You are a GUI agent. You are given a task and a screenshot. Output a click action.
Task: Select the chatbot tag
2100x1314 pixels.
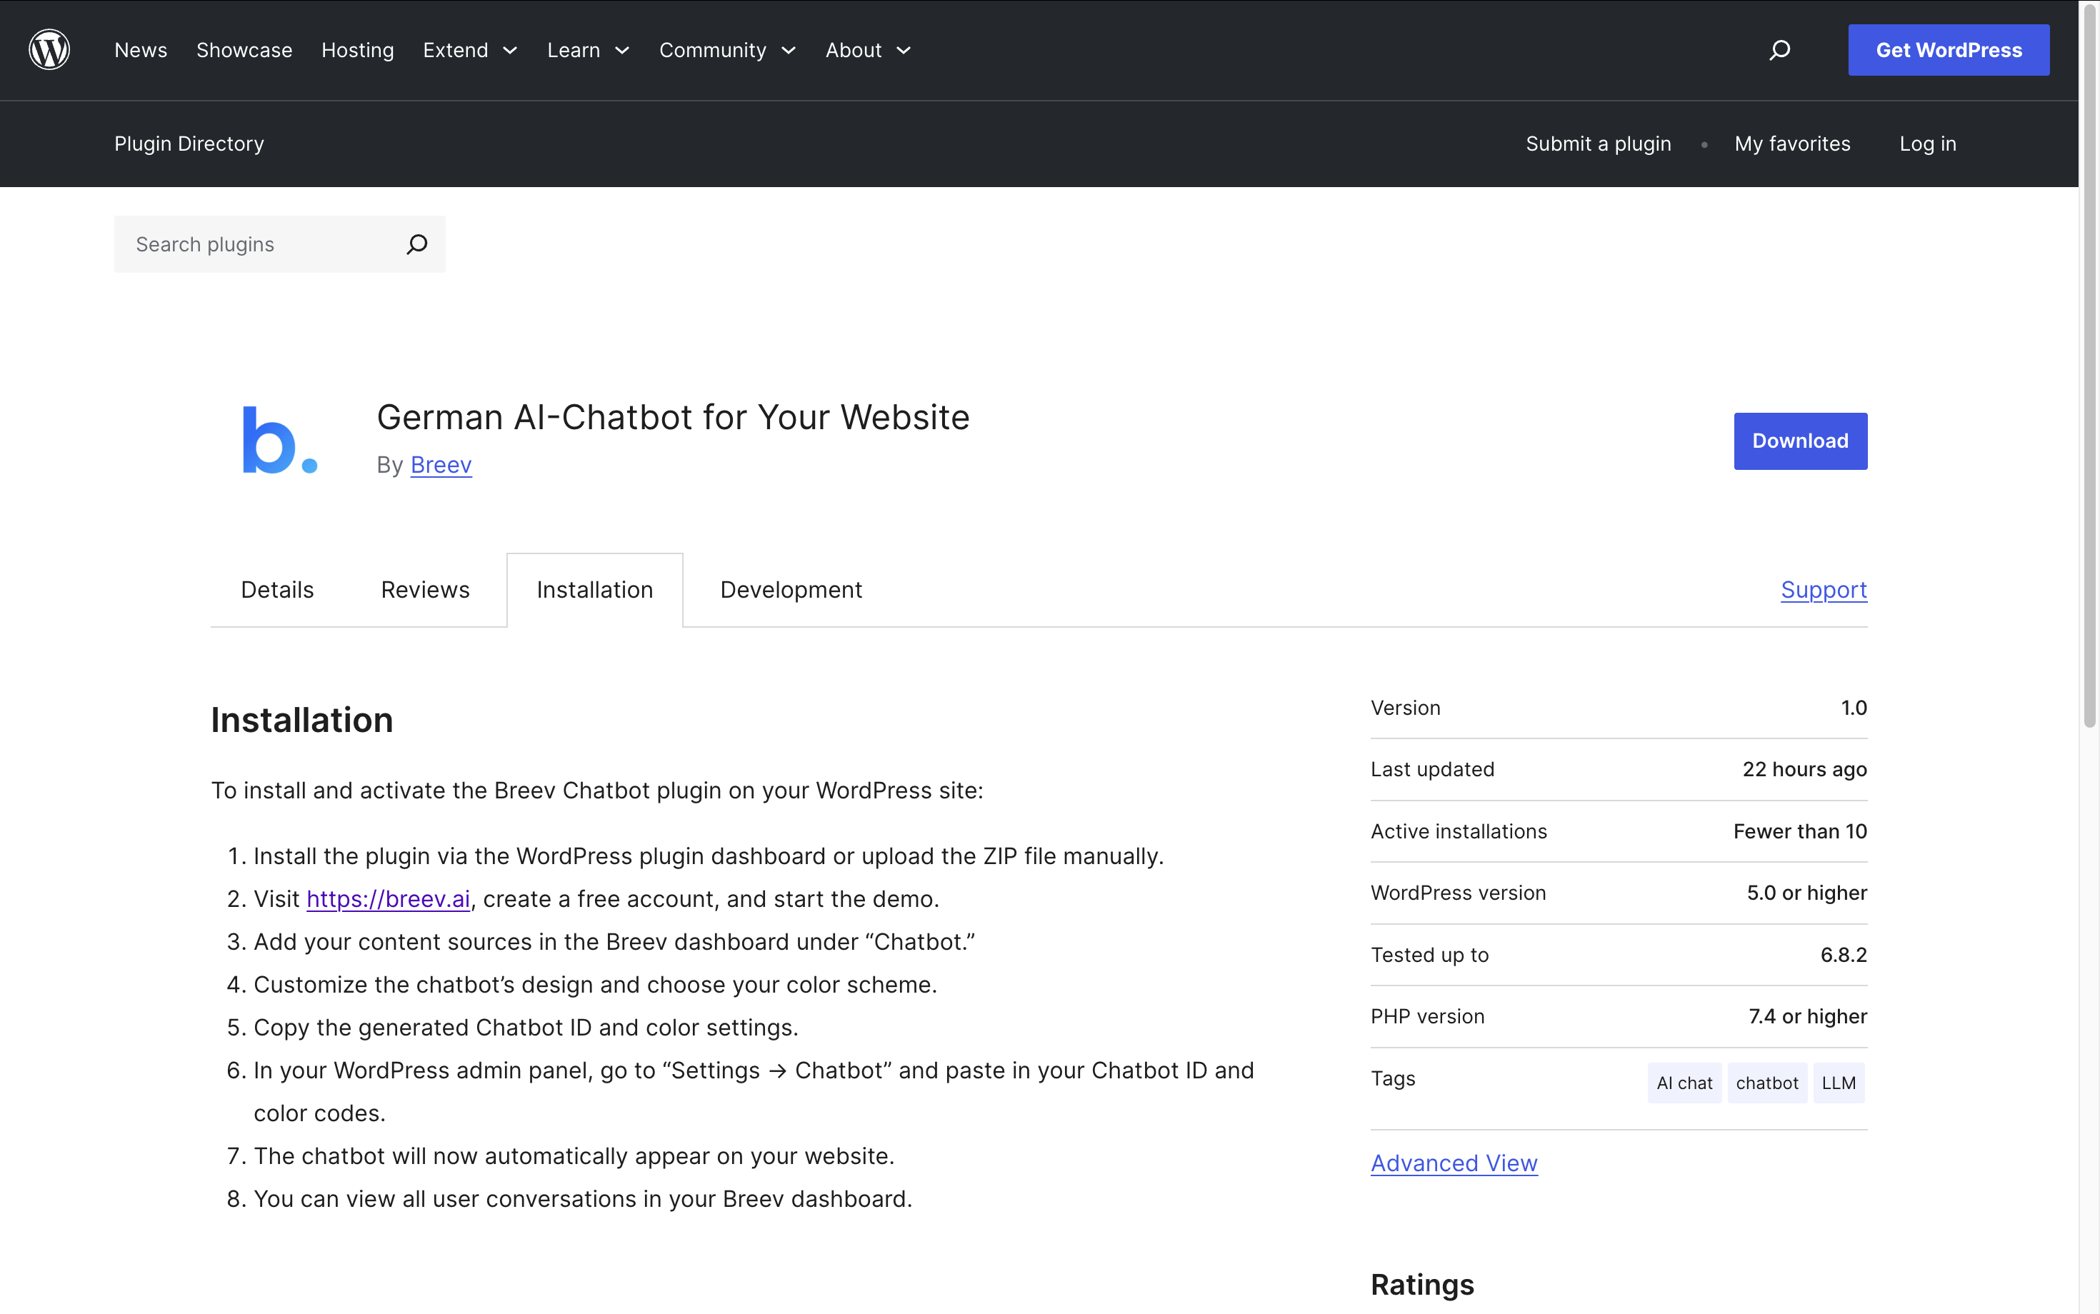pyautogui.click(x=1767, y=1083)
